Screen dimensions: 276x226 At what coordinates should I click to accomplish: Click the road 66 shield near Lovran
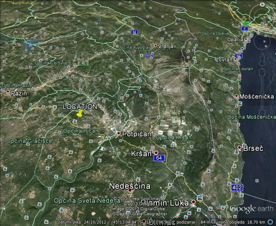[x=238, y=56]
